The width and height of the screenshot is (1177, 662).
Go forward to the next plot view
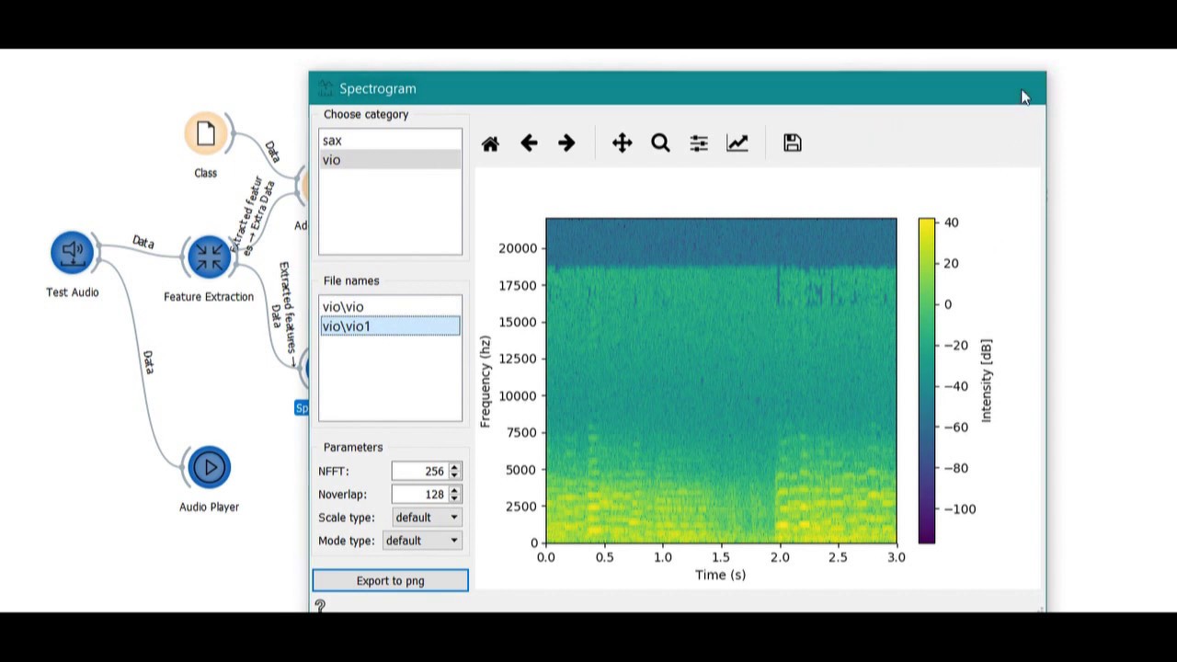tap(566, 143)
